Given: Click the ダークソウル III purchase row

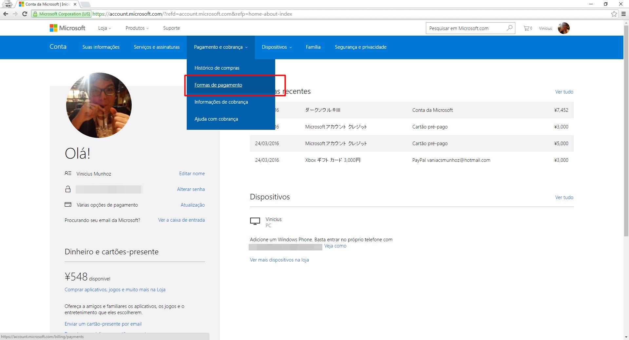Looking at the screenshot, I should [411, 110].
